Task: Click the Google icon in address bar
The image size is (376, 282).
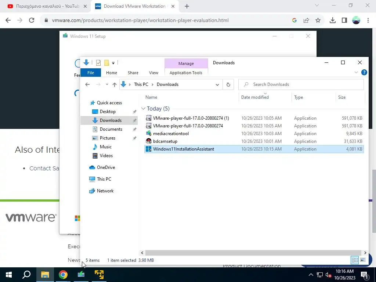Action: tap(294, 21)
